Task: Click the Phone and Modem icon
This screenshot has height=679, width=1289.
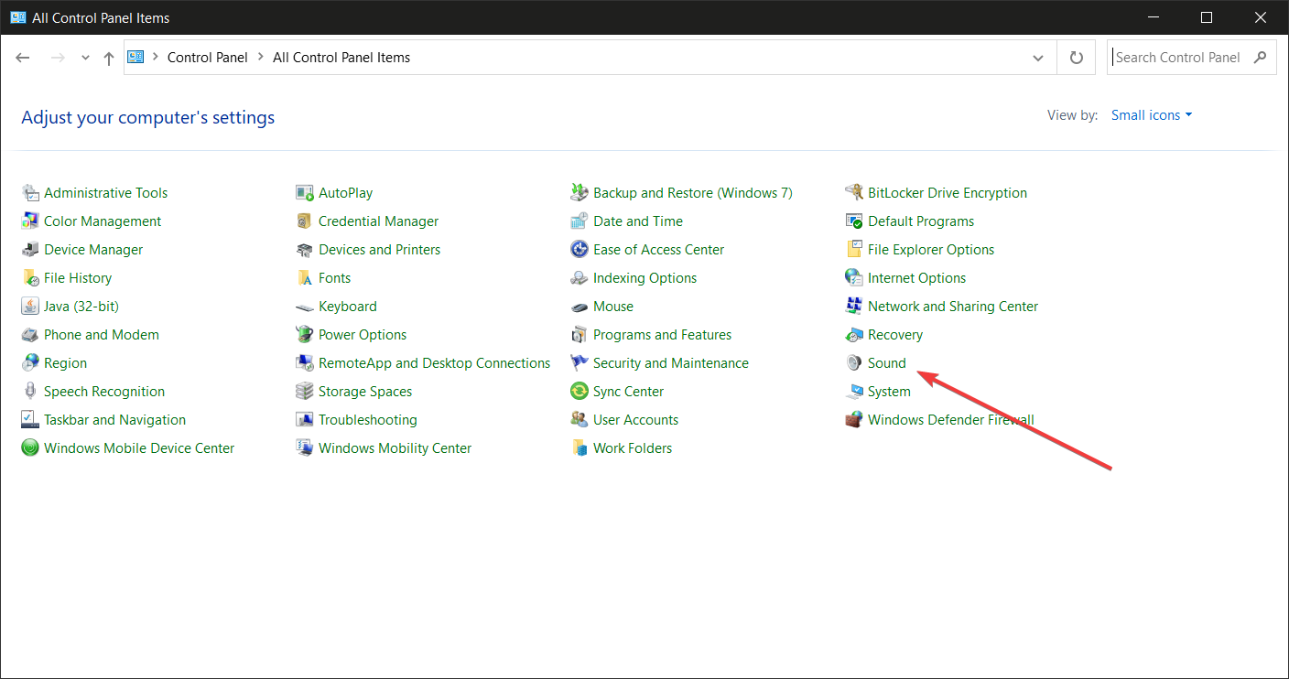Action: click(x=30, y=335)
